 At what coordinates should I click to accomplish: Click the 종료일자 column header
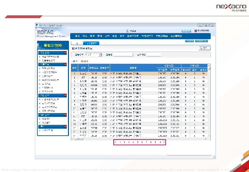pos(175,70)
